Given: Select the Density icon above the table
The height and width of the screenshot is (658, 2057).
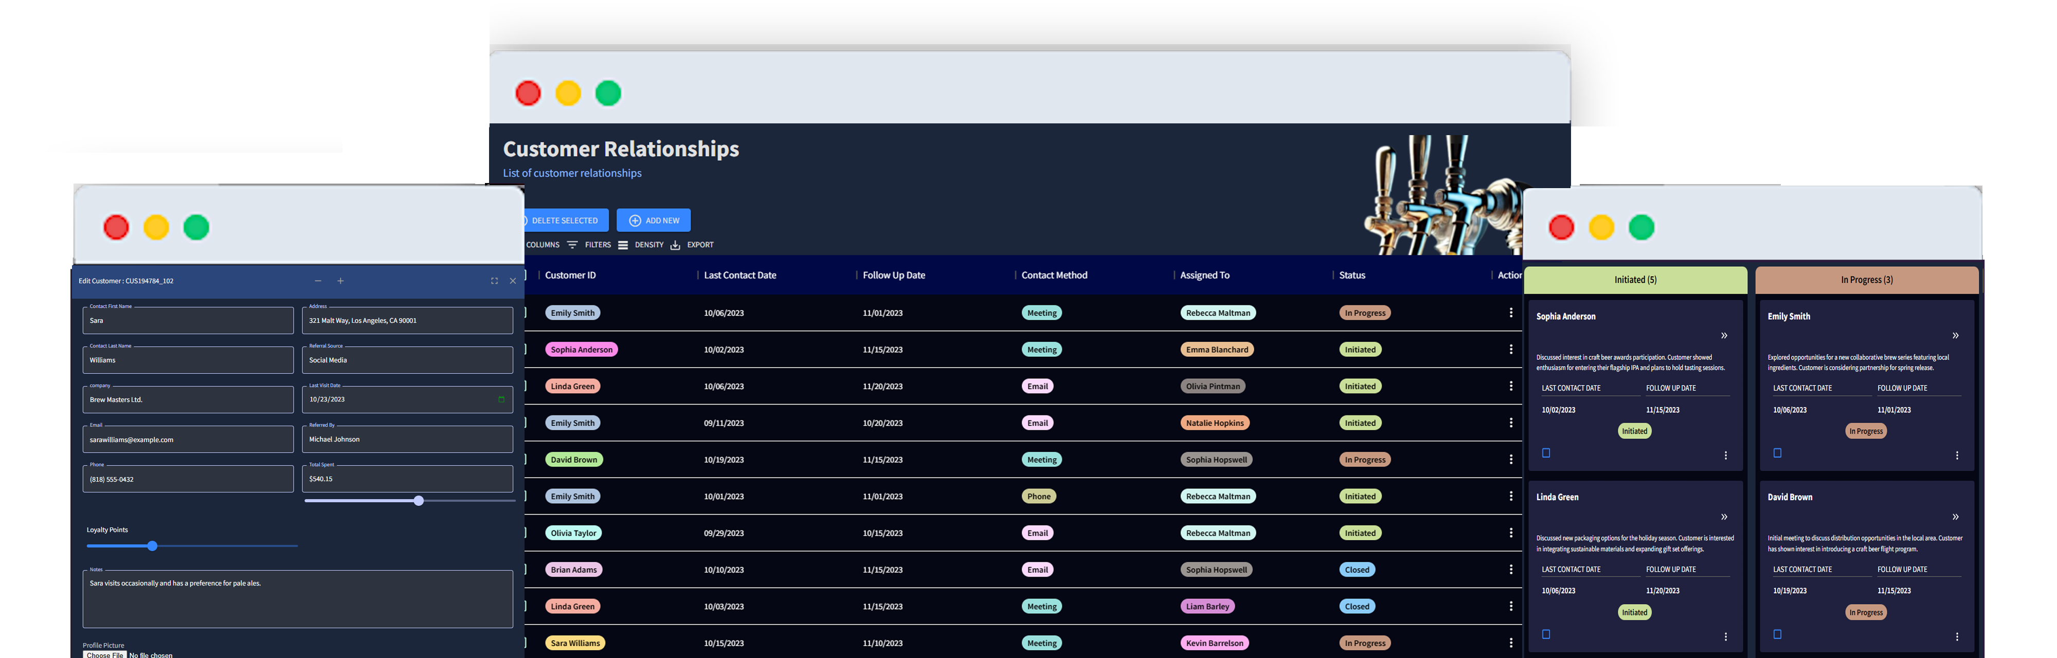Looking at the screenshot, I should point(624,244).
